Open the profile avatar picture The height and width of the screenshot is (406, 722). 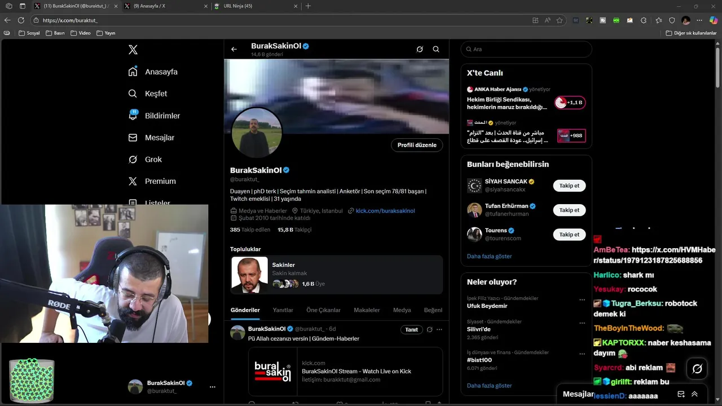257,133
